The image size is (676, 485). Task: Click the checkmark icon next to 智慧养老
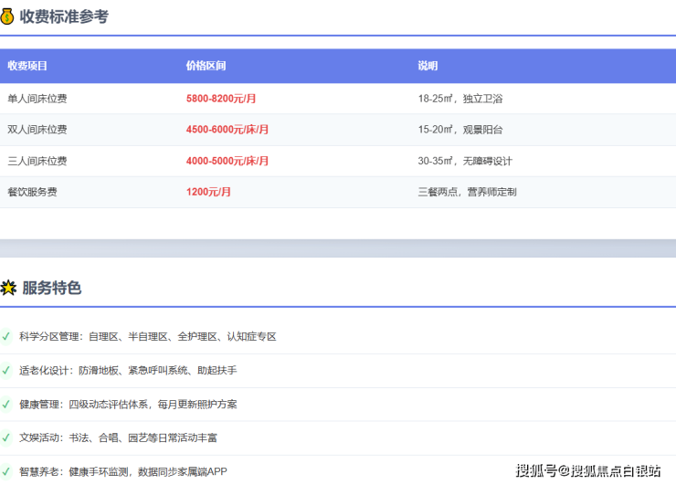[6, 471]
